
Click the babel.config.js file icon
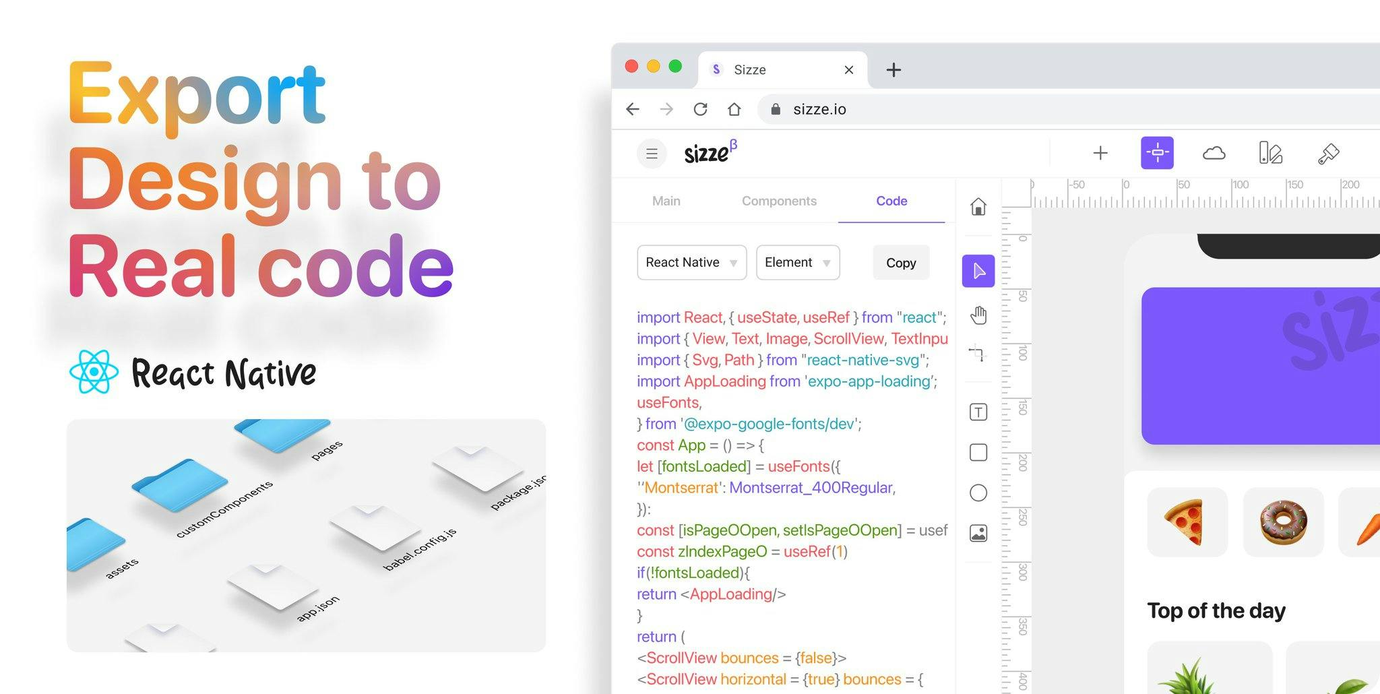click(x=375, y=527)
